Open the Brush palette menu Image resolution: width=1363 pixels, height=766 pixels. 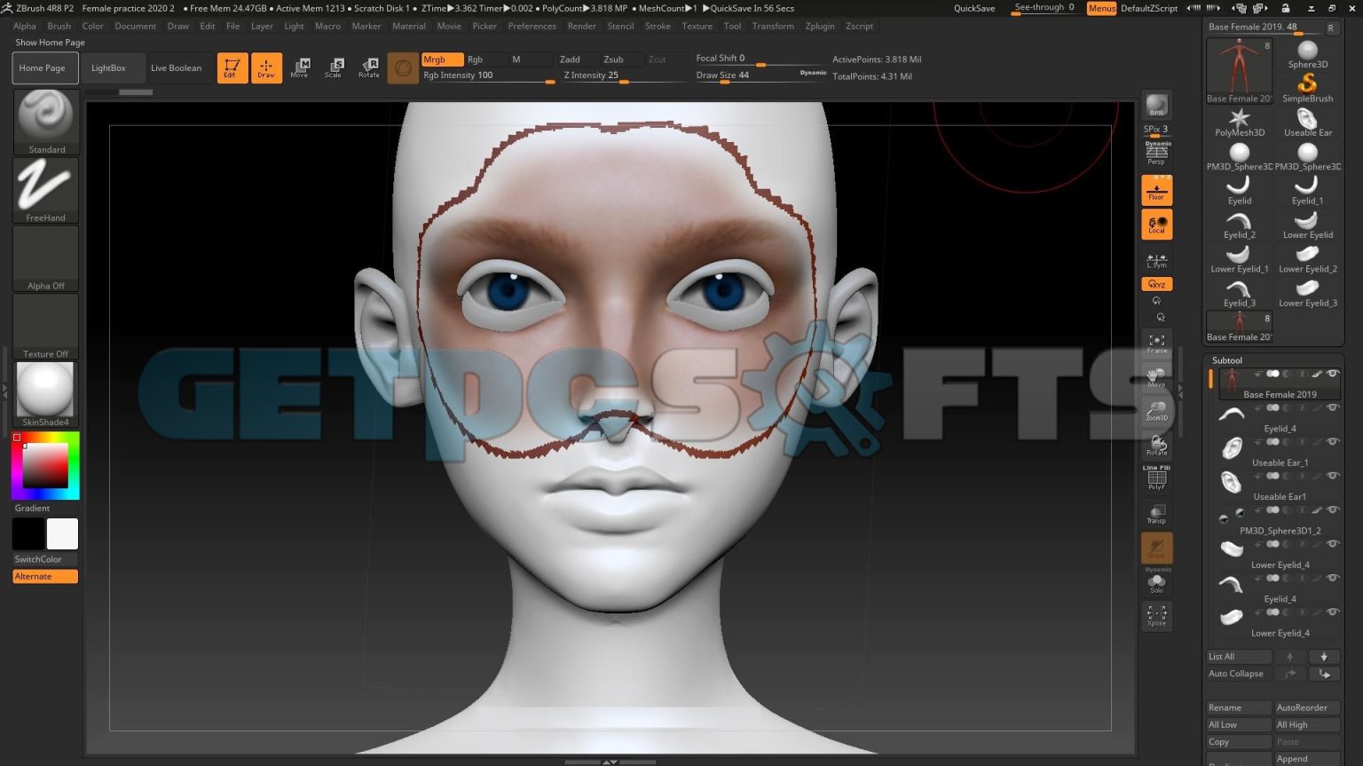[59, 26]
